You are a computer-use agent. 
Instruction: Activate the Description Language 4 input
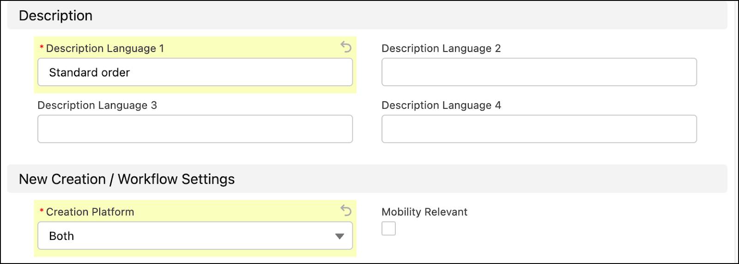539,129
